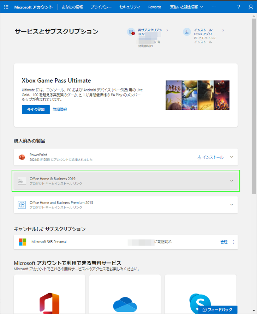
Task: Open more options for Microsoft 365 Personal
Action: pos(234,242)
